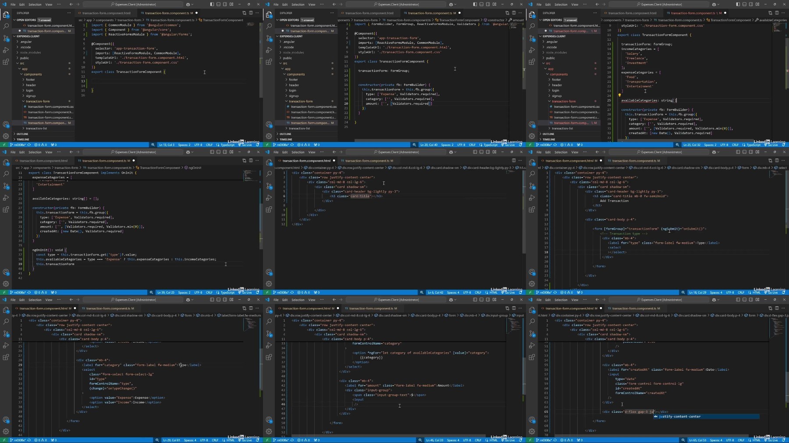Viewport: 789px width, 443px height.
Task: Click split editor icon in window showing Ln 39, Col 25
Action: tap(251, 160)
